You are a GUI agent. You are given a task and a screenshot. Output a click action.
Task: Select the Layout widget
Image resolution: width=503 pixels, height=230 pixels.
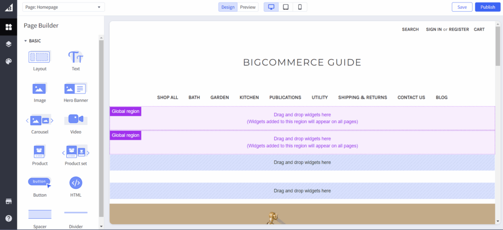click(x=40, y=61)
